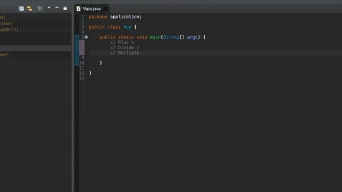Image resolution: width=342 pixels, height=192 pixels.
Task: Close the *App.java editor tab
Action: coord(106,9)
